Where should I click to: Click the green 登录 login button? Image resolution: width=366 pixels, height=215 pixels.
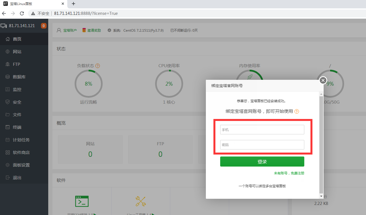262,162
